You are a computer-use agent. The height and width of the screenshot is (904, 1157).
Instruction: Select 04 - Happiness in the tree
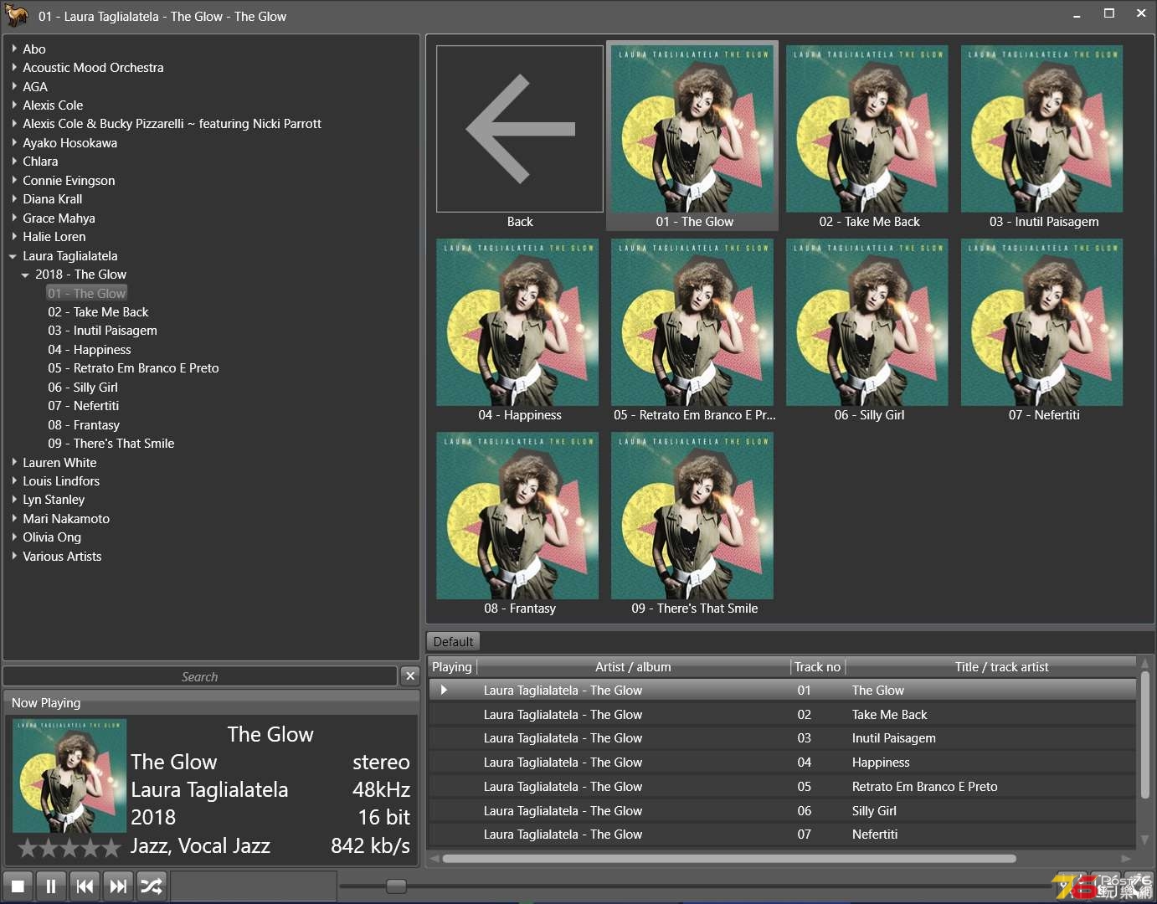coord(90,349)
